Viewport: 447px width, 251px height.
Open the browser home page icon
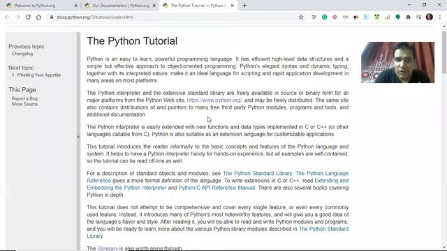click(x=38, y=17)
